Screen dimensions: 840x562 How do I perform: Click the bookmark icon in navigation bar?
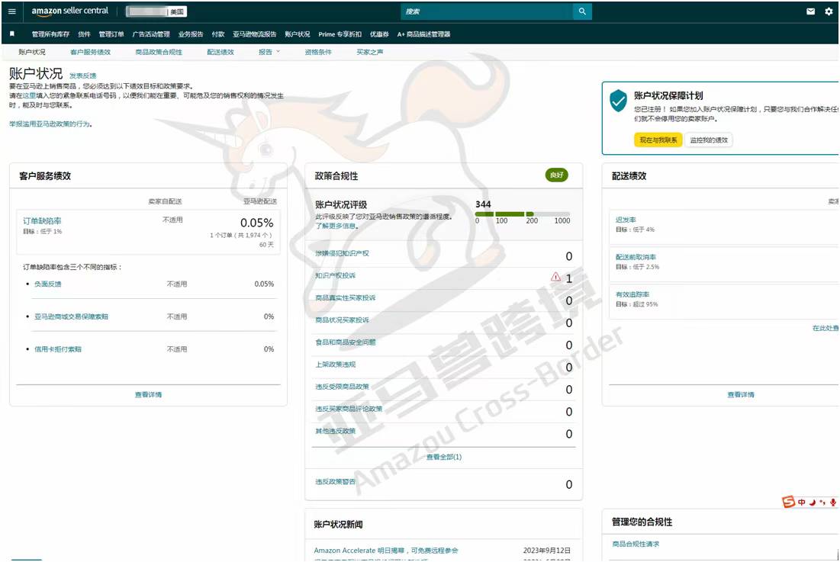(12, 34)
